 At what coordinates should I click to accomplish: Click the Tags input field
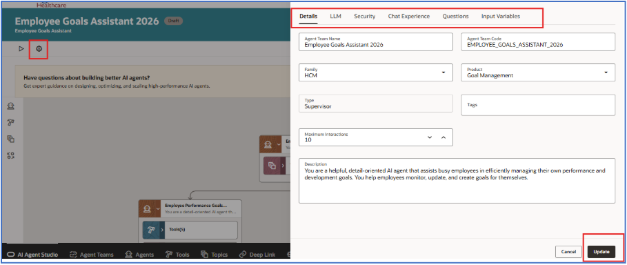coord(538,106)
